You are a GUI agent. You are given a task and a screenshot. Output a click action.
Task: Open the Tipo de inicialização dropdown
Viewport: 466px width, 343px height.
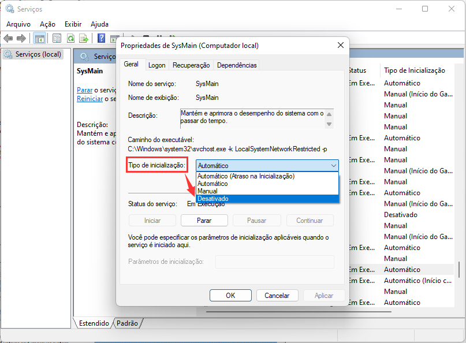333,166
